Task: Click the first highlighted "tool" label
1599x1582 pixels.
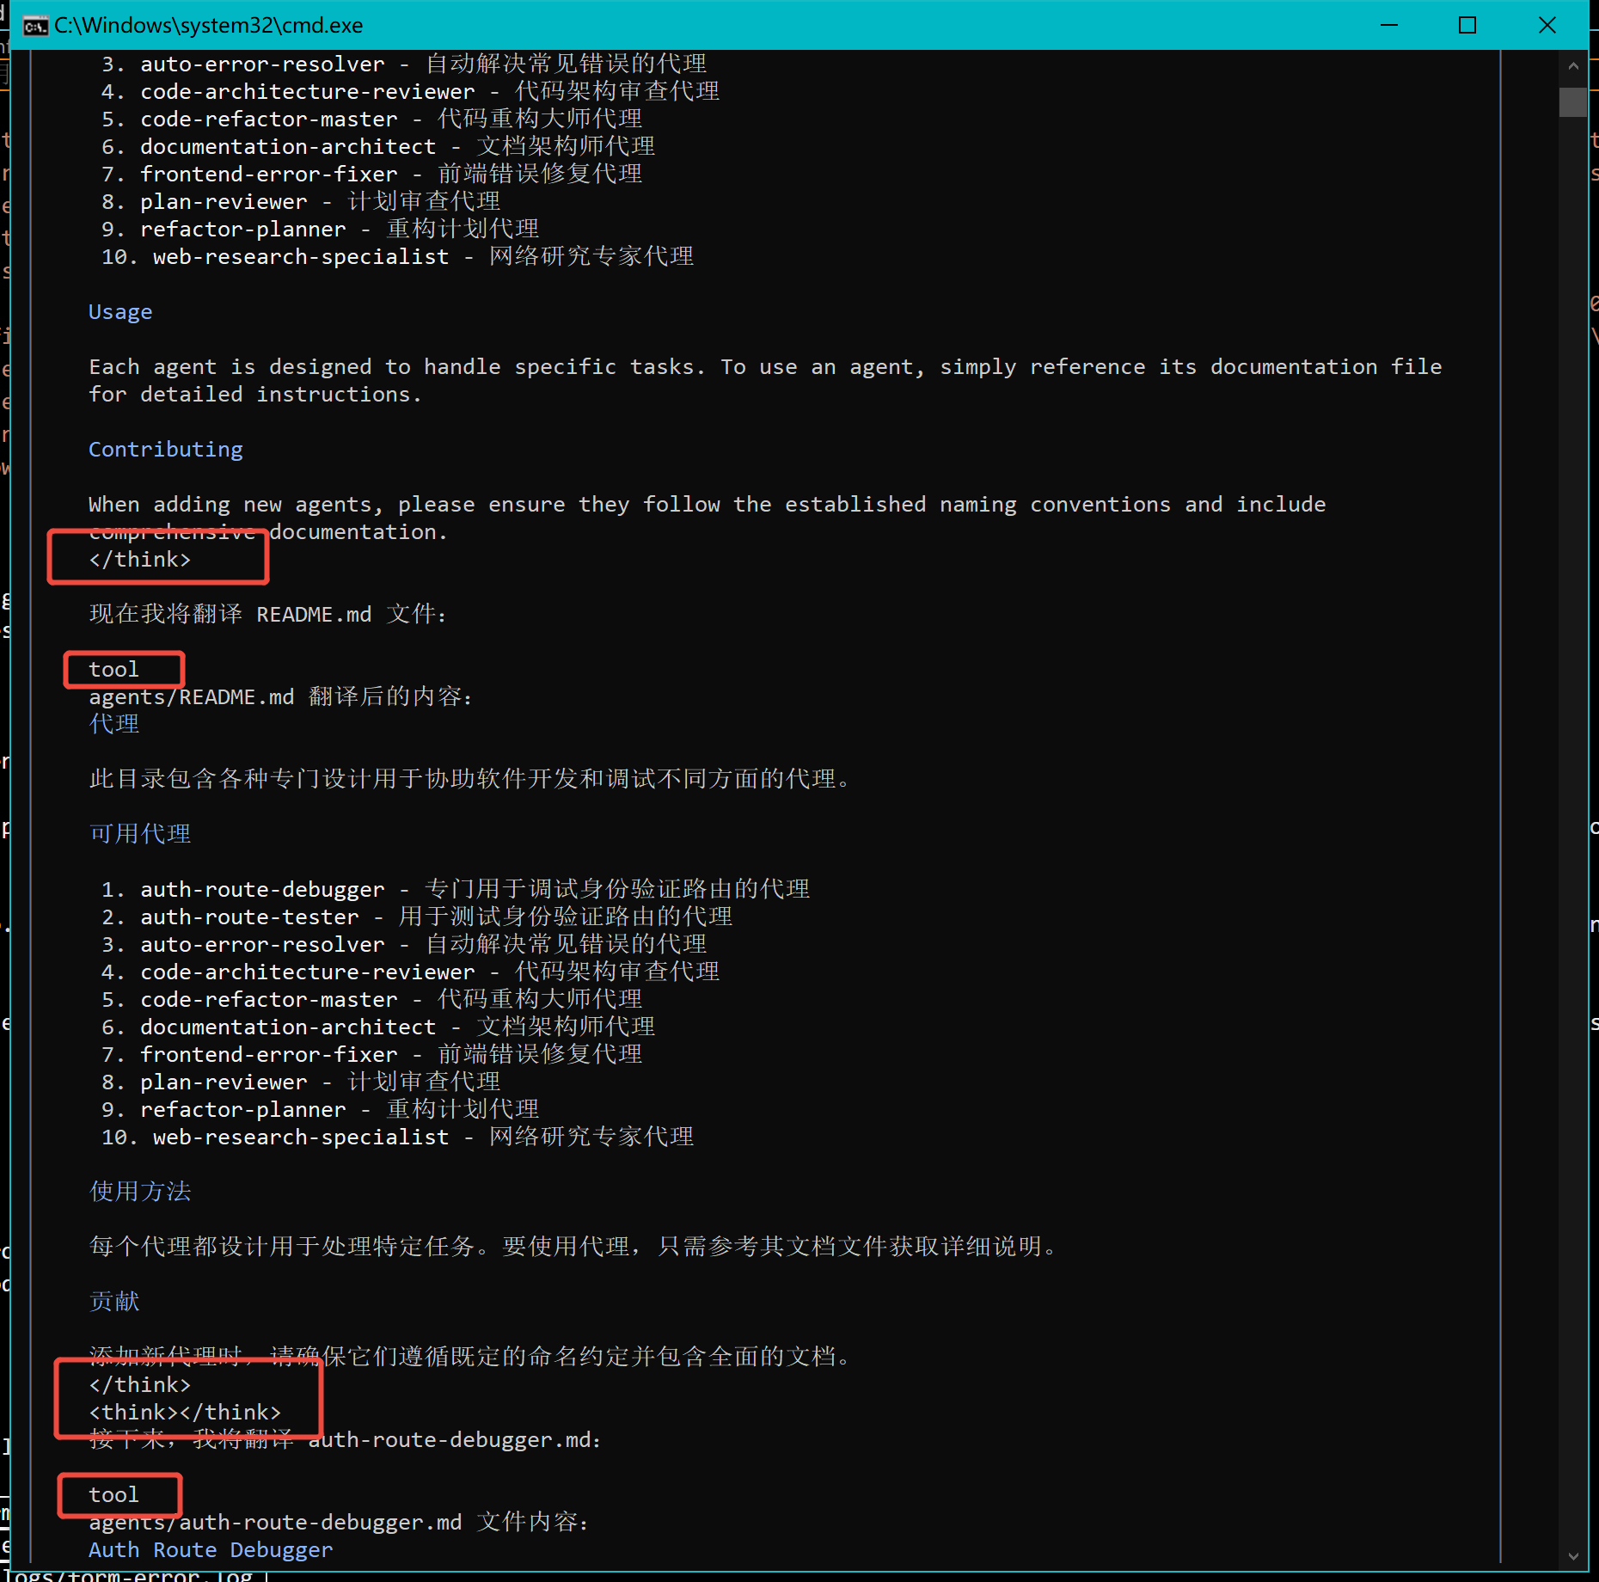Action: tap(114, 670)
